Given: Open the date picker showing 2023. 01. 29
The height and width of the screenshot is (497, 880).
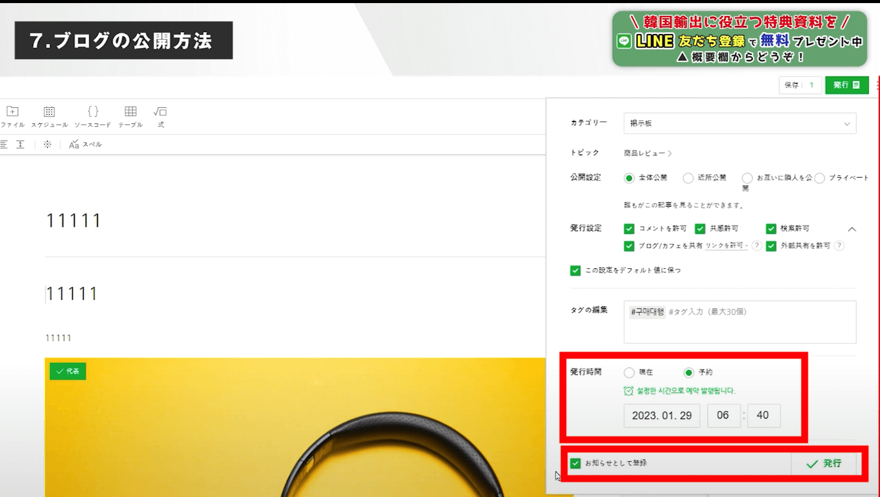Looking at the screenshot, I should coord(662,416).
